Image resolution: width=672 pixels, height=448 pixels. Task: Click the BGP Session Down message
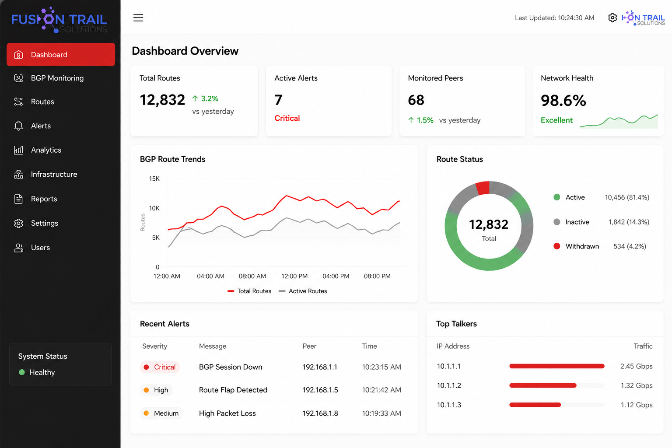pyautogui.click(x=231, y=367)
